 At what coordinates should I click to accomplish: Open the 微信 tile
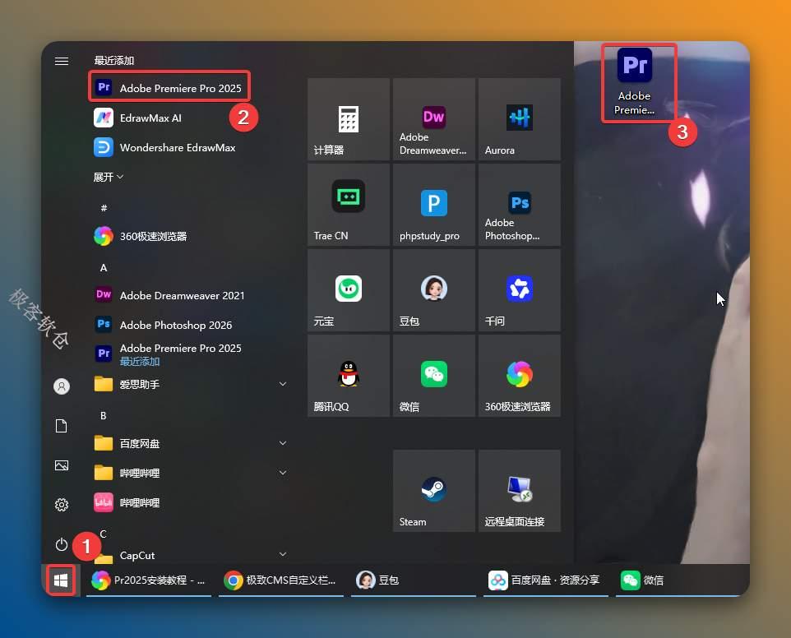click(x=434, y=376)
